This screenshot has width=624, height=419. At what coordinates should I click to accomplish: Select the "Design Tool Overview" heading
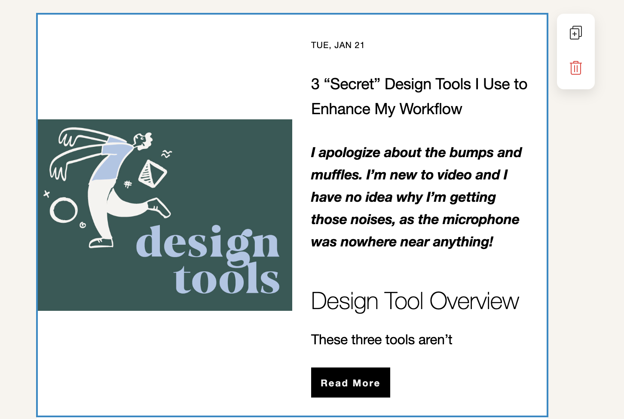point(415,301)
